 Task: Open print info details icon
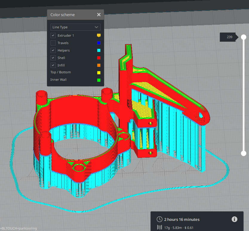click(x=234, y=219)
